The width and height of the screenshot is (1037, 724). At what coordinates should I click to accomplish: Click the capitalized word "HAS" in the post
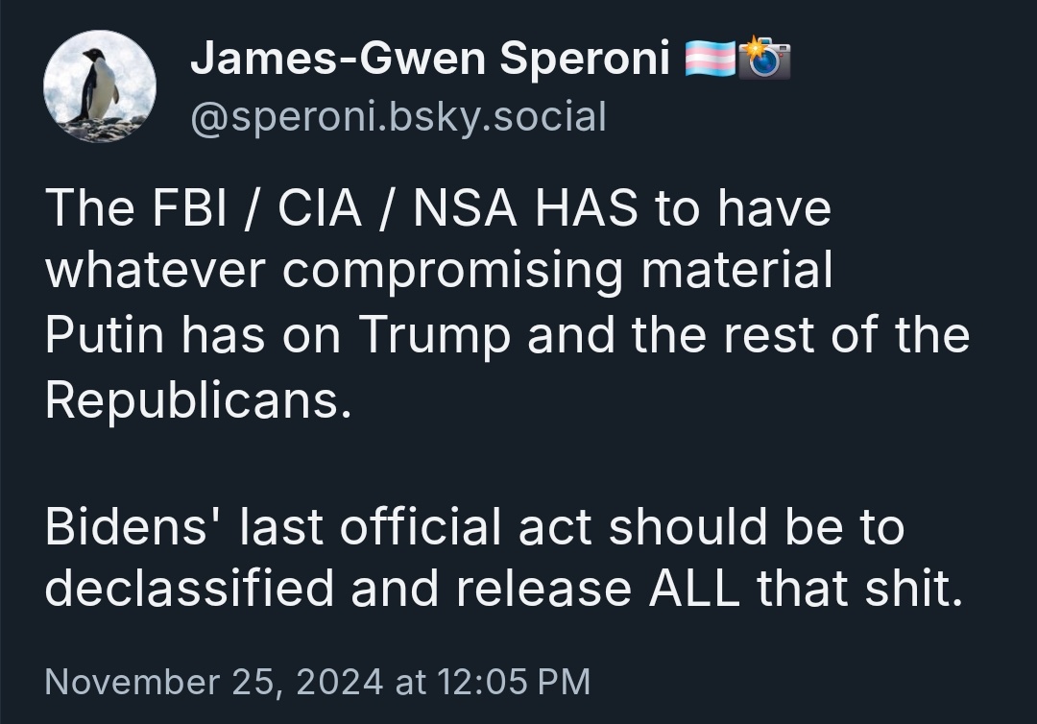[x=586, y=207]
